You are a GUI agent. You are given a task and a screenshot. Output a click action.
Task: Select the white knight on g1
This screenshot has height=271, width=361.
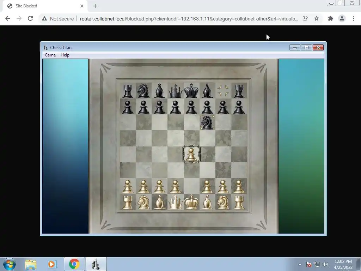[223, 202]
